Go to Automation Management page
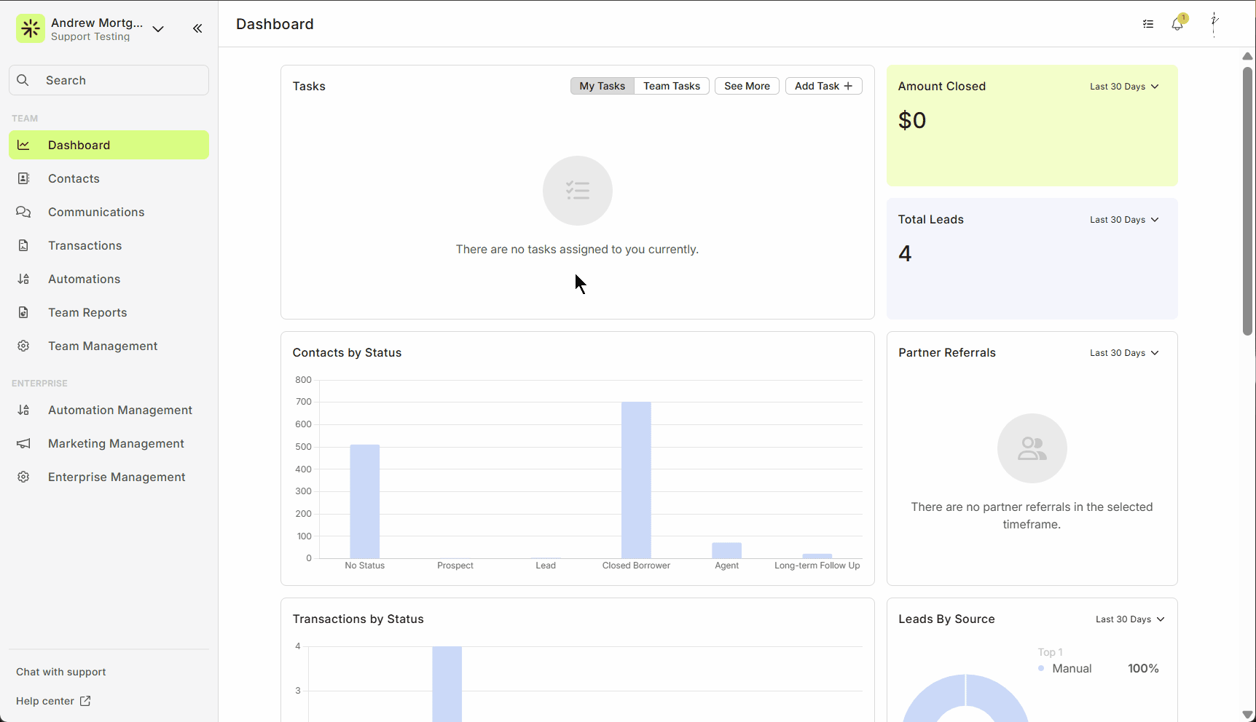The image size is (1256, 722). click(120, 410)
